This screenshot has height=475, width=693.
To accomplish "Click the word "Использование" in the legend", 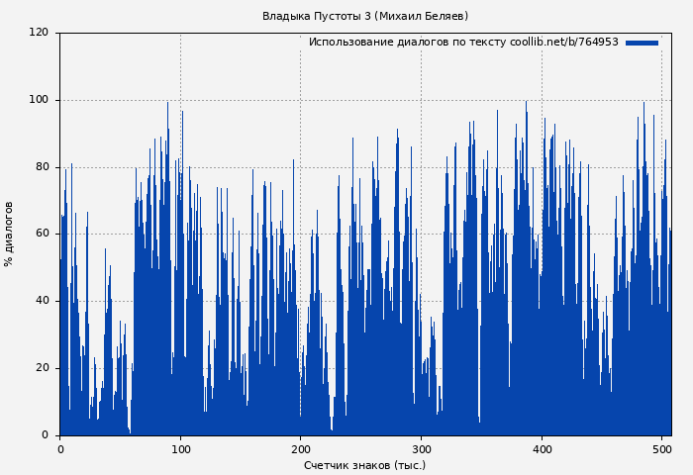I will [x=345, y=43].
